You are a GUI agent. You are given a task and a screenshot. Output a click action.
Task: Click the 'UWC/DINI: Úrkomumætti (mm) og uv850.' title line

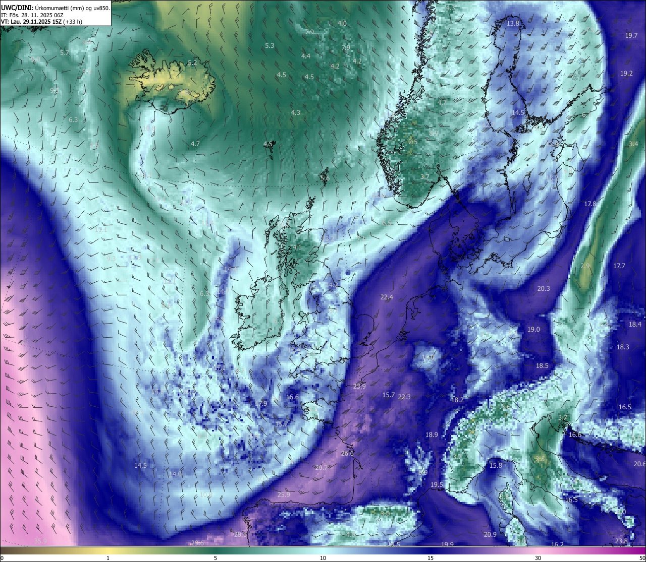56,8
